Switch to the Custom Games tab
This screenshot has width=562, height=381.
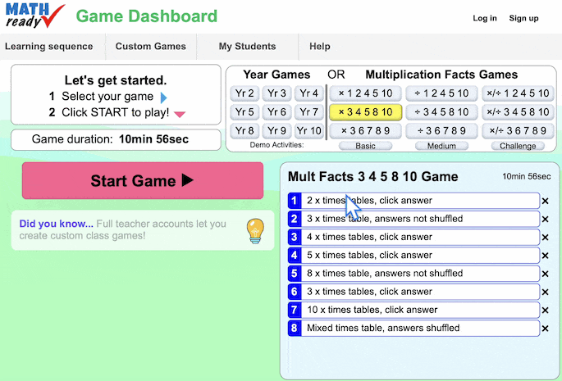coord(151,47)
